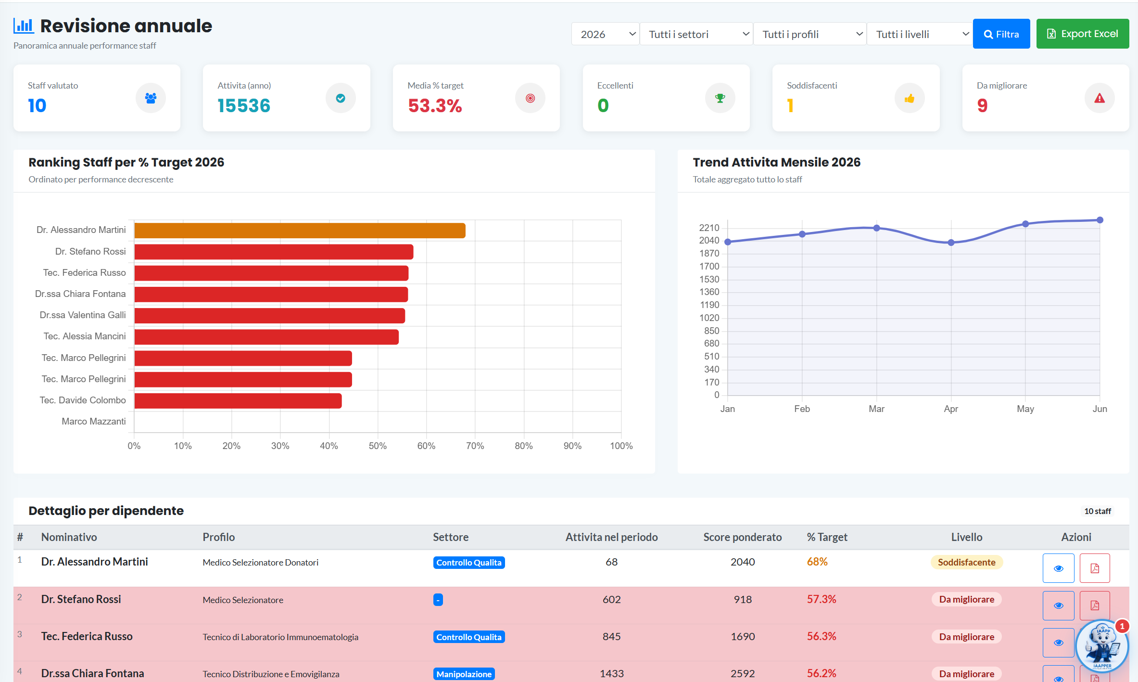
Task: View details for Dr. Stefano Rossi
Action: coord(1058,605)
